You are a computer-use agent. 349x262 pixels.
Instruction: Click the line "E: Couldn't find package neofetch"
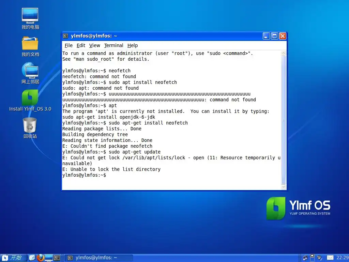coord(107,146)
